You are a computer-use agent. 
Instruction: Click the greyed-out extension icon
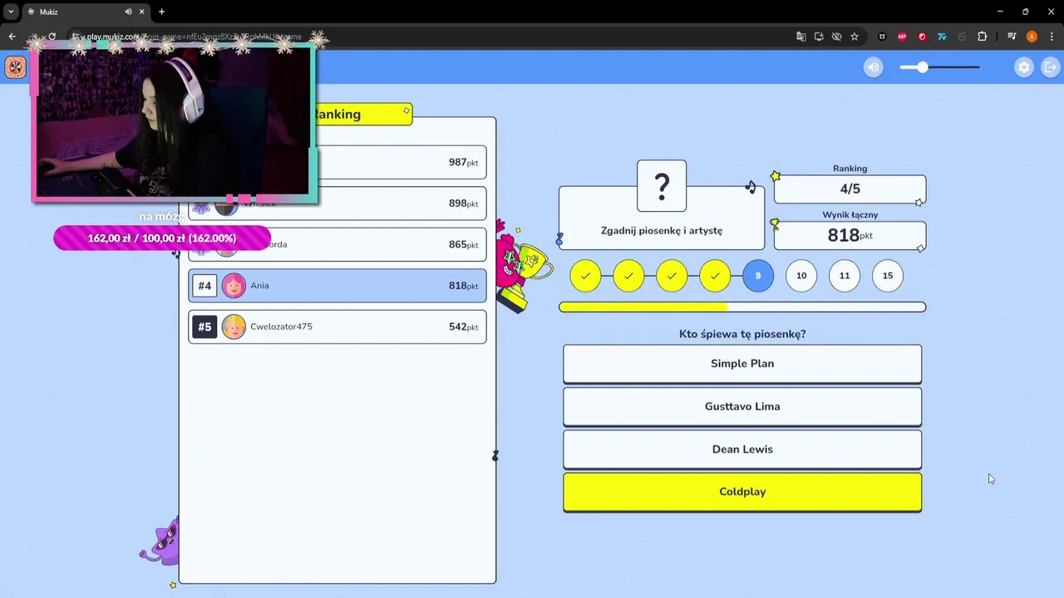point(962,37)
